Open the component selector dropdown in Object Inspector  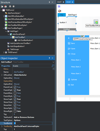(x=53, y=62)
